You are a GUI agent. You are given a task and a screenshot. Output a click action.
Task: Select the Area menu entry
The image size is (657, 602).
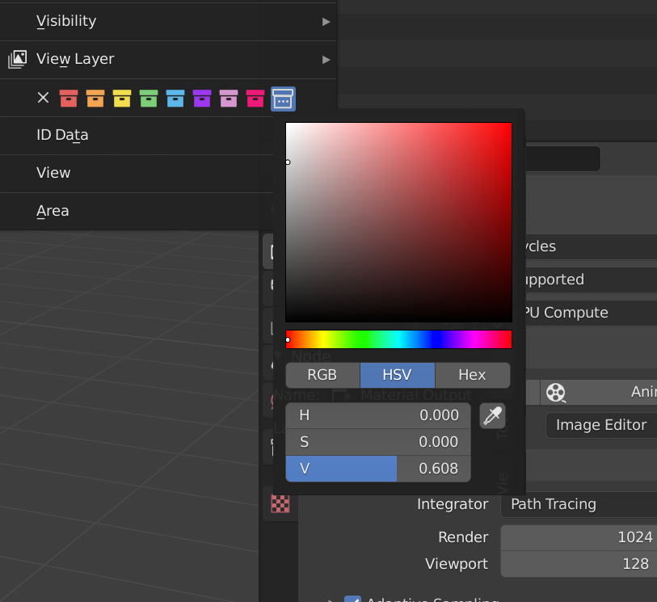click(137, 211)
